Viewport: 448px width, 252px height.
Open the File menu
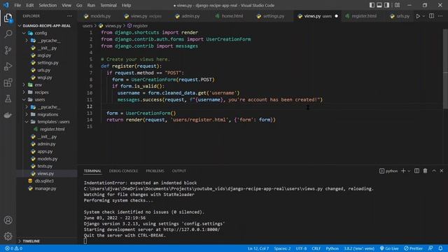[x=17, y=5]
